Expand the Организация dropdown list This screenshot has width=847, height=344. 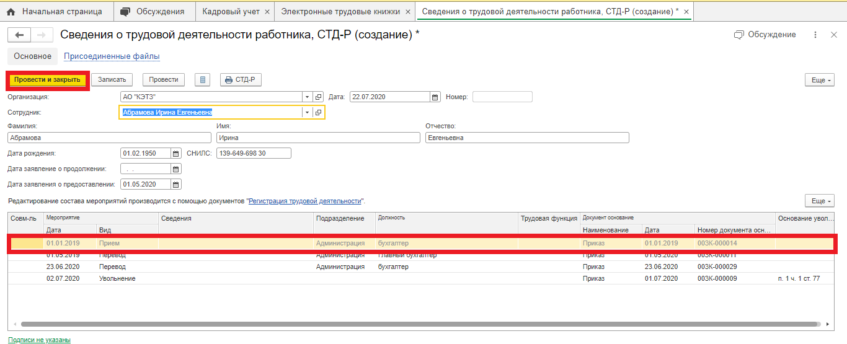tap(306, 97)
